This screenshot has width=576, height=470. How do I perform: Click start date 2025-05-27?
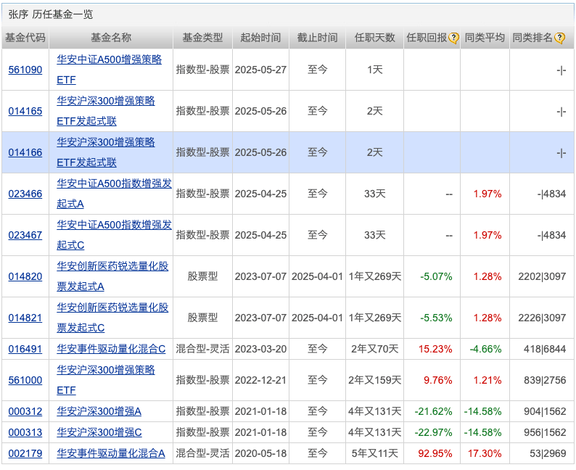[x=261, y=70]
